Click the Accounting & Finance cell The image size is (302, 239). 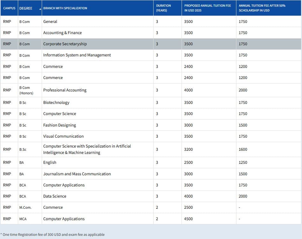click(x=62, y=33)
